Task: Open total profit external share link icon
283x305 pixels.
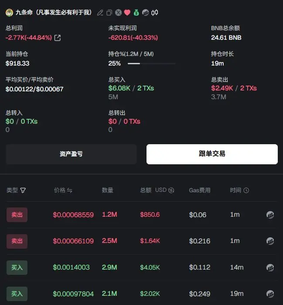Action: 58,38
